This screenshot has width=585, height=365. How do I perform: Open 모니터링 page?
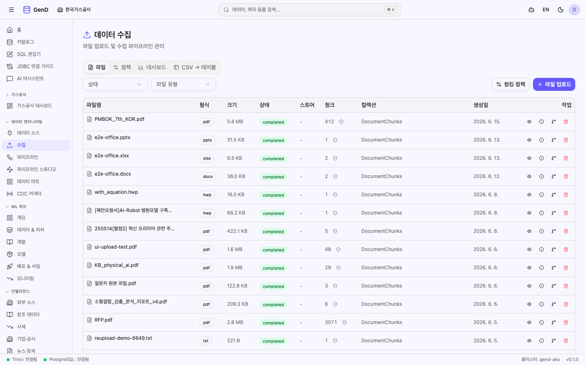[37, 279]
